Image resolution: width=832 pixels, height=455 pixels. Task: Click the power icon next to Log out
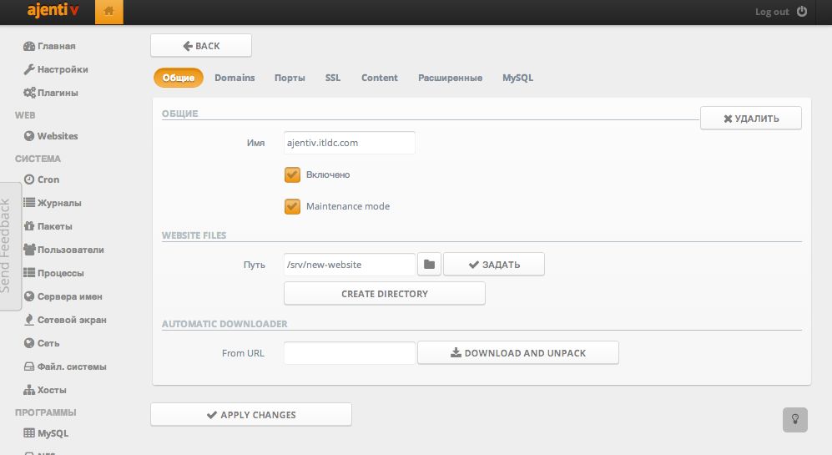(x=802, y=11)
